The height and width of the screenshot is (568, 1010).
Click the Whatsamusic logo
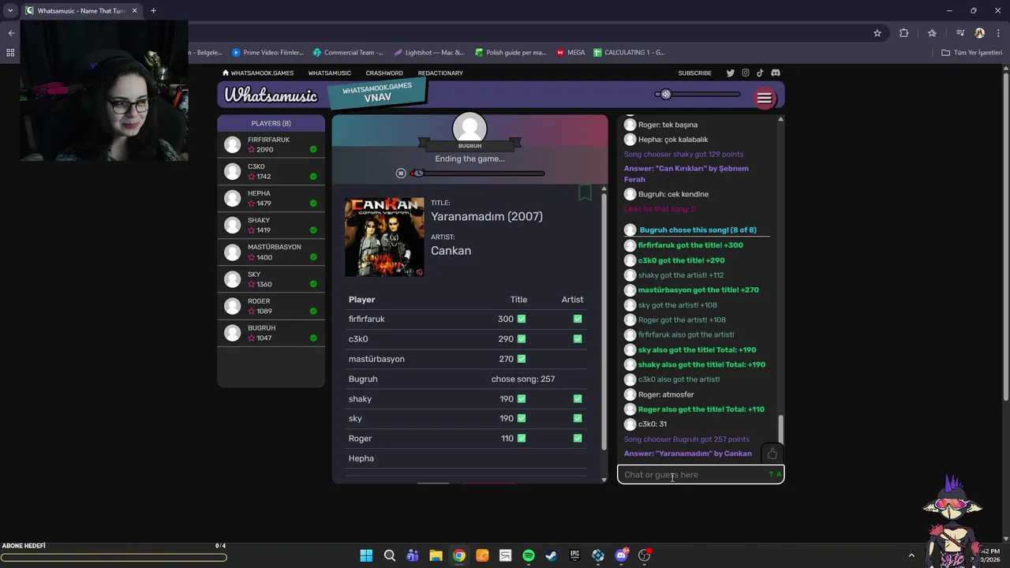click(x=271, y=95)
